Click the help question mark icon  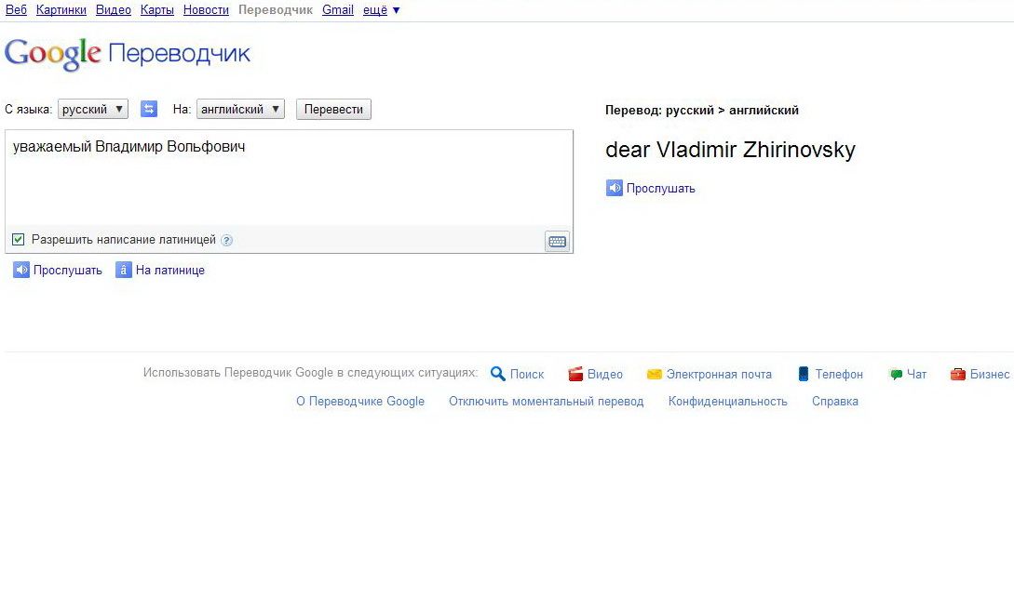pos(227,241)
